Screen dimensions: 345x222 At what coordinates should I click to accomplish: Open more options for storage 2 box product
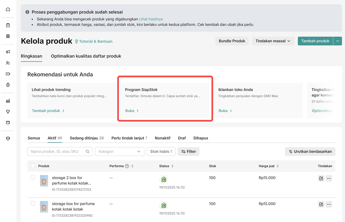pyautogui.click(x=329, y=178)
